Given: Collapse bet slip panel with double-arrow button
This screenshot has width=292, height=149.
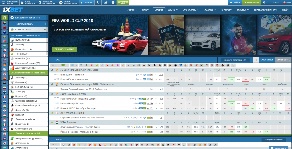Looking at the screenshot, I should 256,60.
